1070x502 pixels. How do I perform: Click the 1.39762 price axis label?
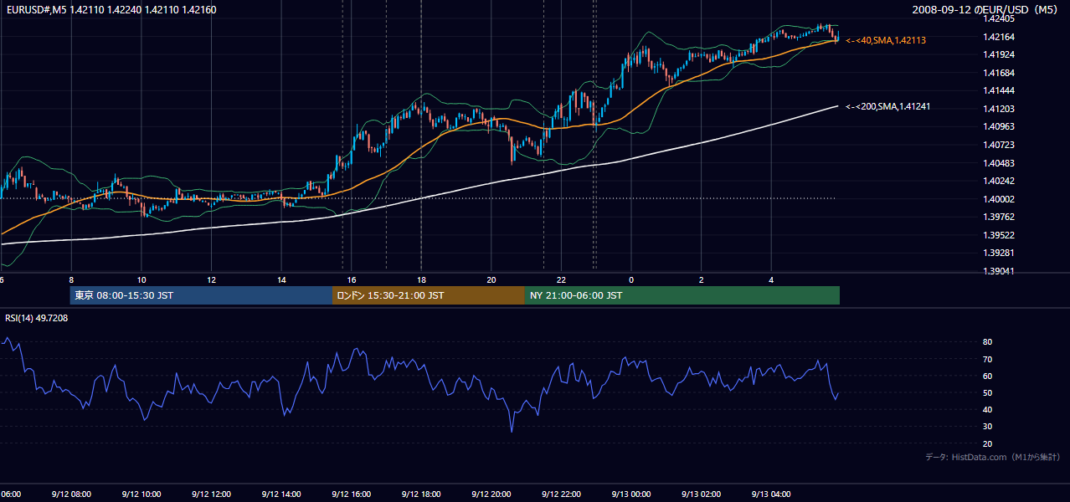[999, 217]
